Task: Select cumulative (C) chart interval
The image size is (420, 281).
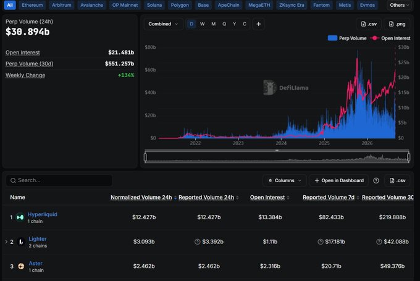Action: (x=245, y=24)
